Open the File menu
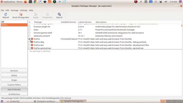Image resolution: width=183 pixels, height=103 pixels. [2, 10]
